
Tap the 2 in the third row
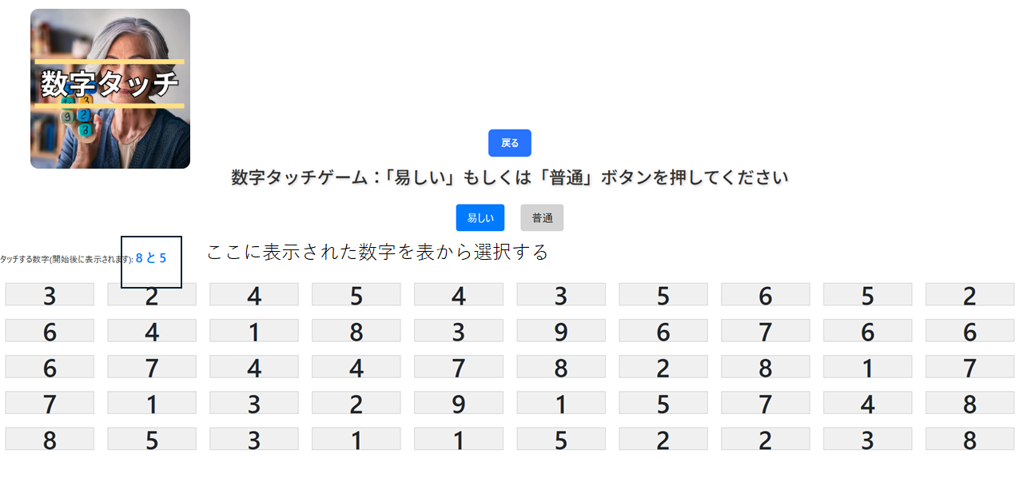[x=663, y=367]
